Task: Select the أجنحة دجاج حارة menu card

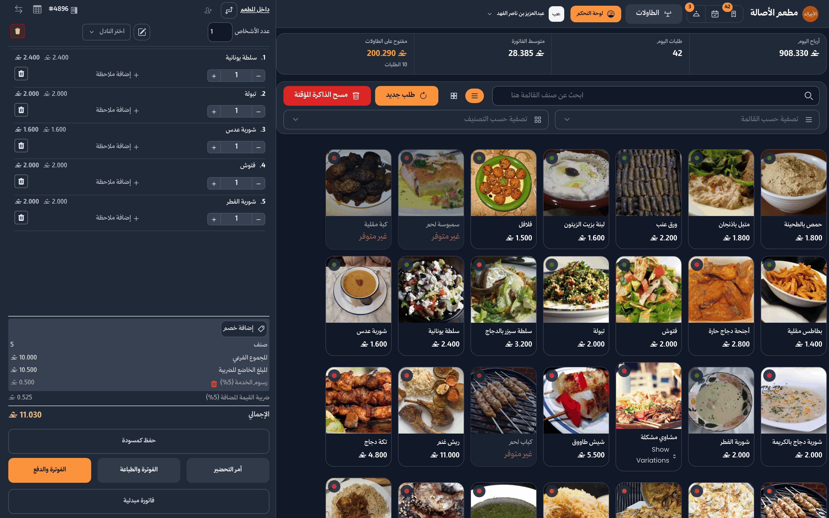Action: point(721,306)
